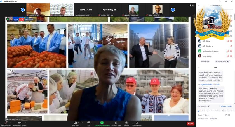
Task: Click analitik Катерина muted microphone icon
Action: (x=228, y=51)
